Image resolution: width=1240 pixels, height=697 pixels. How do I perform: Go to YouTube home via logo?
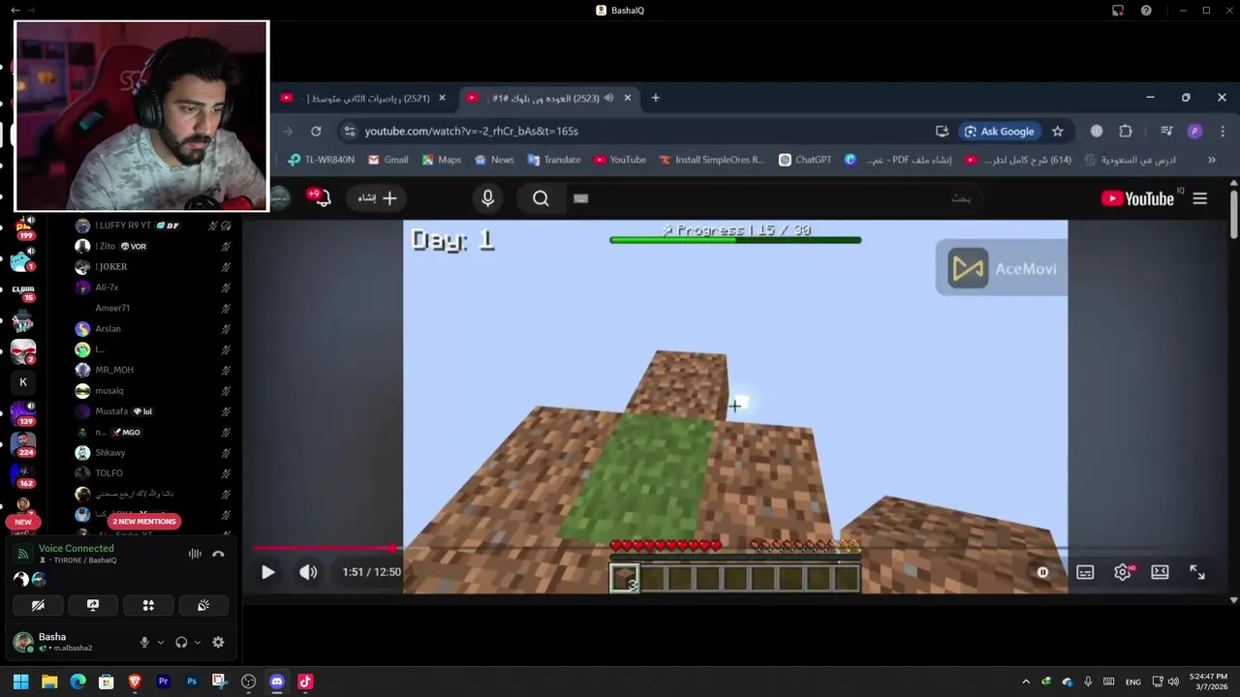click(1137, 198)
